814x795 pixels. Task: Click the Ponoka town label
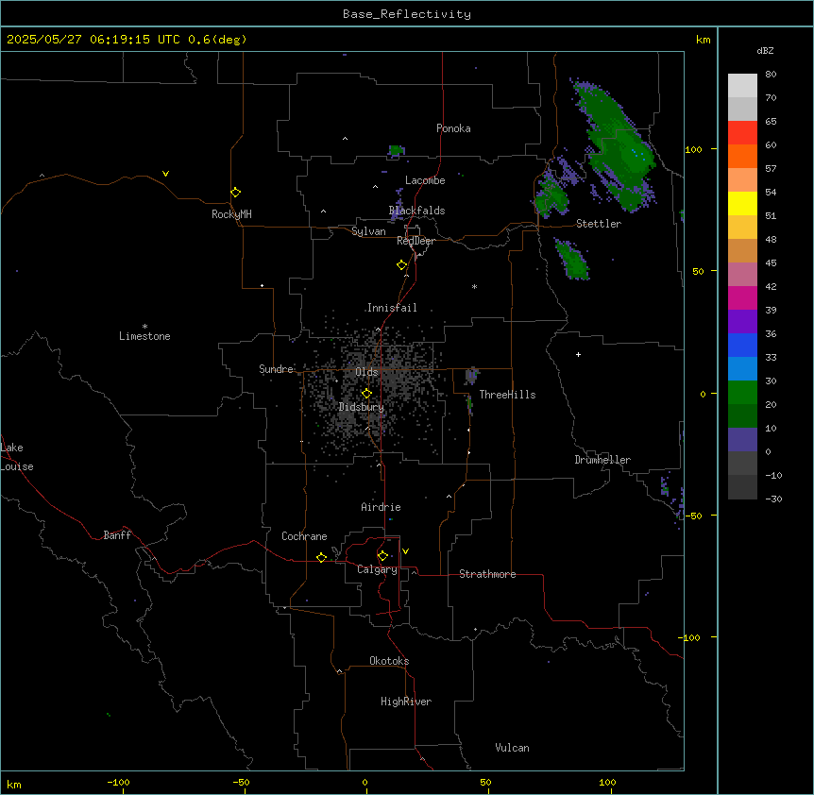(453, 128)
